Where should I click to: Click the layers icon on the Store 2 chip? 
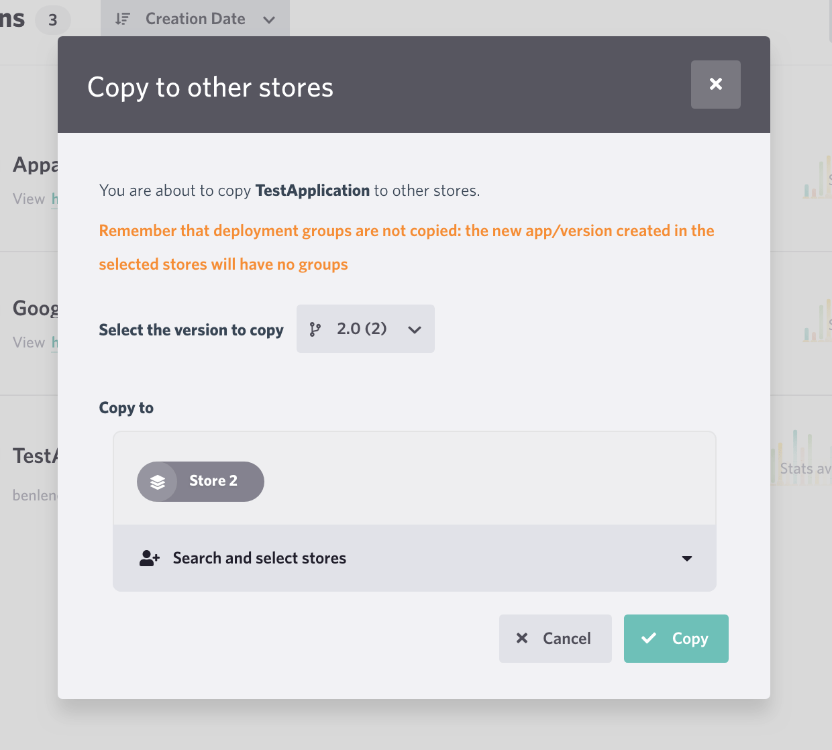click(x=158, y=481)
